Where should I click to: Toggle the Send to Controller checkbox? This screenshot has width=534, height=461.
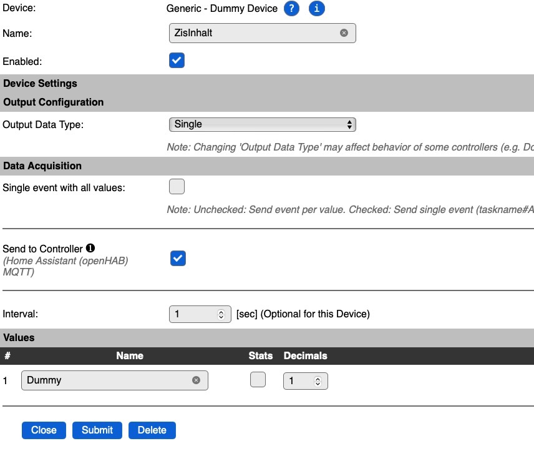coord(178,258)
